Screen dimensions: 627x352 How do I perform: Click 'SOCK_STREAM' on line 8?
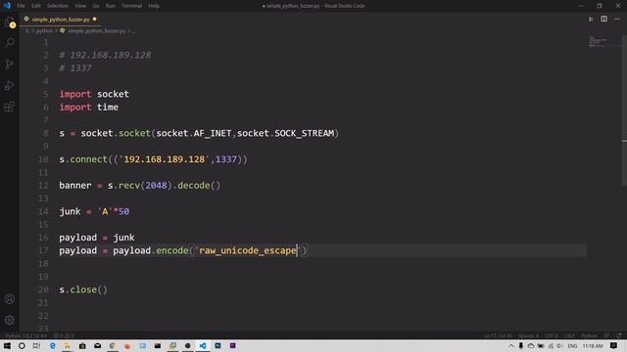pyautogui.click(x=305, y=133)
